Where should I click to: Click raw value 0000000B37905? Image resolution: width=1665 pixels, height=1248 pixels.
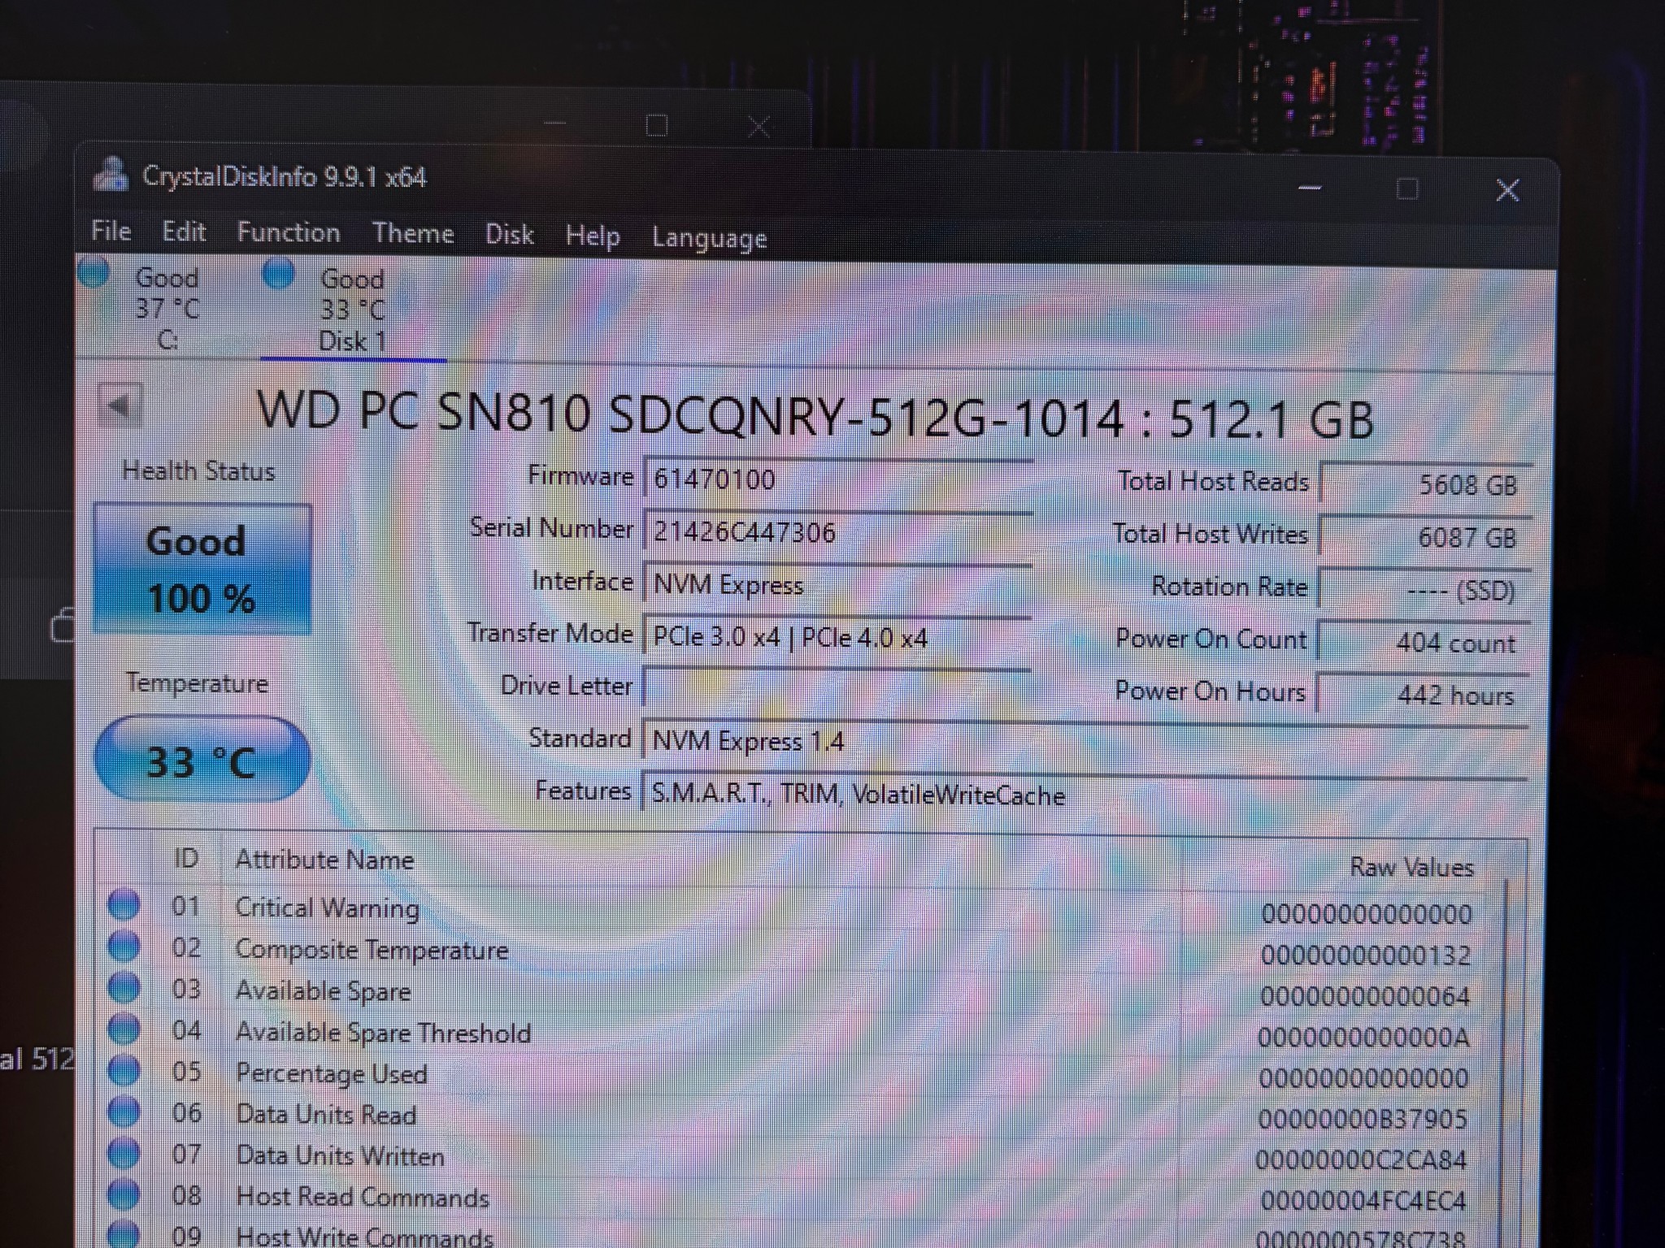coord(1363,1120)
